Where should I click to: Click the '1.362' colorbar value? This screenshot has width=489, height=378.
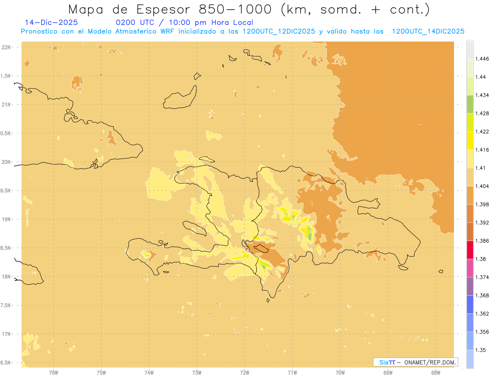pyautogui.click(x=482, y=314)
